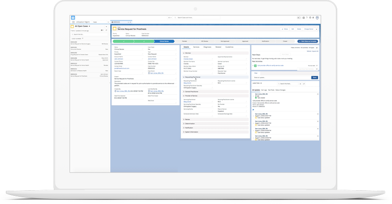Open the Charles Green member link

[x=188, y=59]
